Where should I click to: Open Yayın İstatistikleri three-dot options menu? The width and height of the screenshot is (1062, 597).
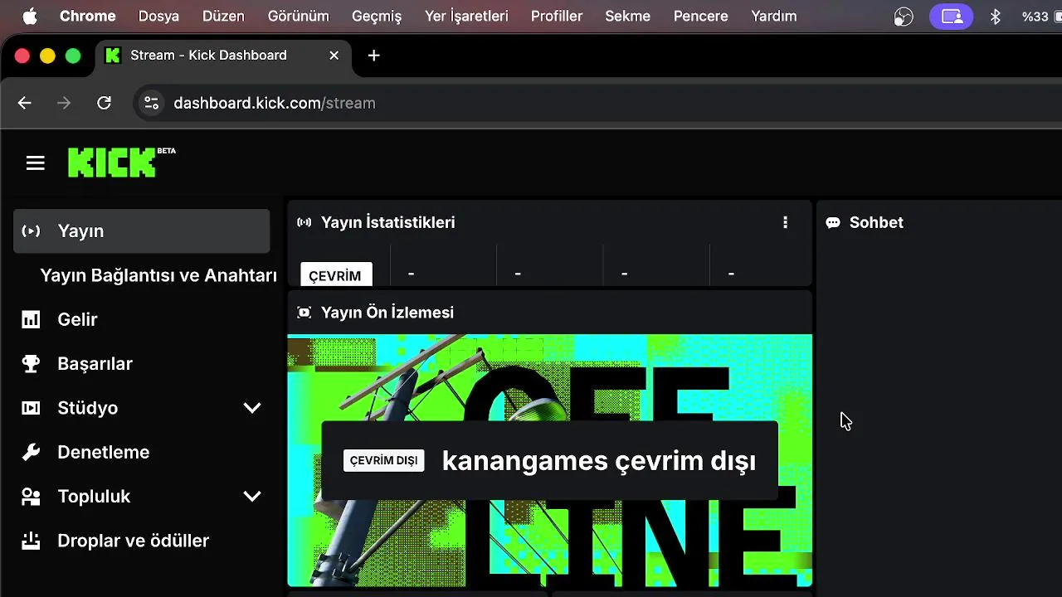[785, 222]
